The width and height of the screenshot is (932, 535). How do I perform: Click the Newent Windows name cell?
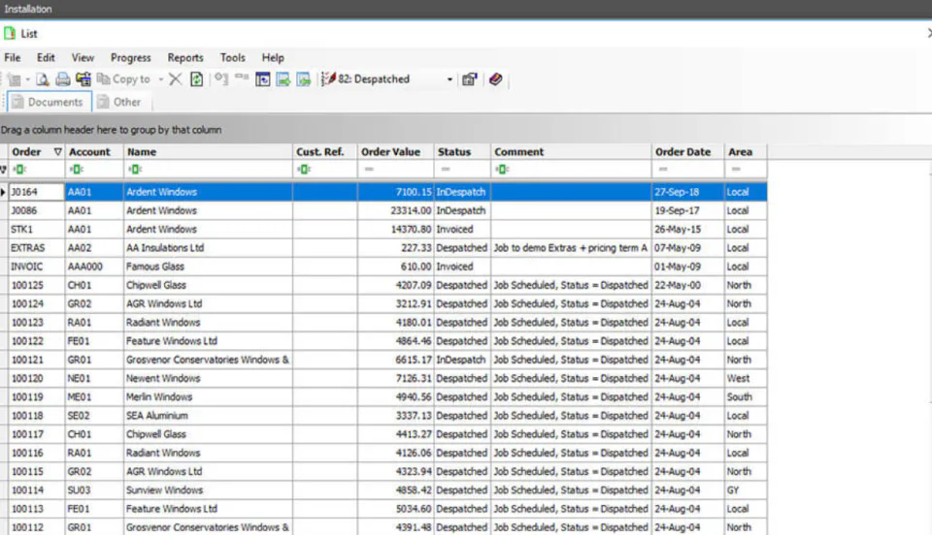click(208, 378)
